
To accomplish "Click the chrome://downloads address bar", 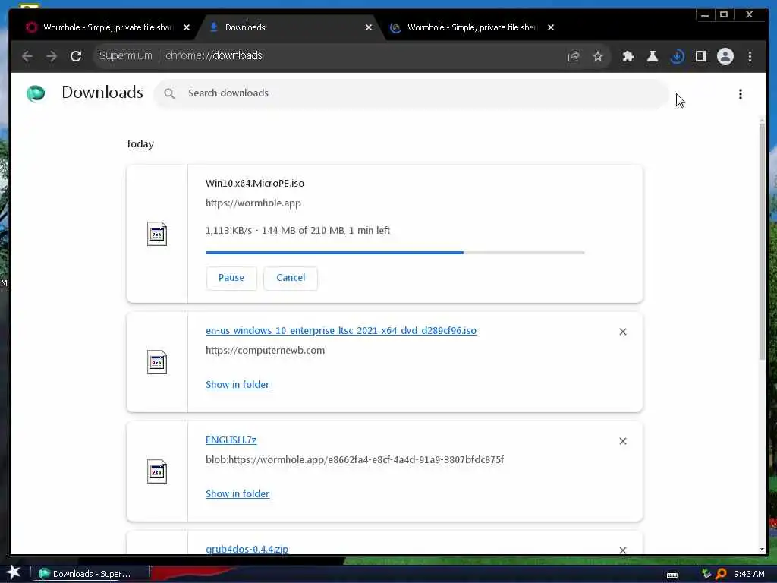I will point(327,55).
